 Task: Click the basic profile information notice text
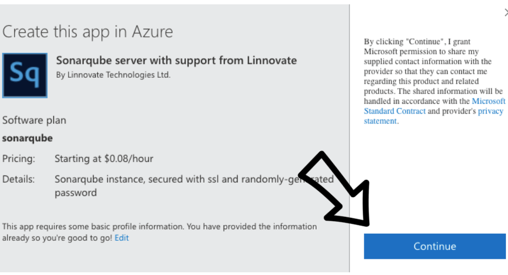pyautogui.click(x=159, y=232)
